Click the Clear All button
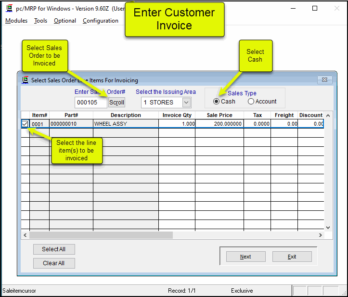Screen dimensions: 348x297 coord(54,263)
